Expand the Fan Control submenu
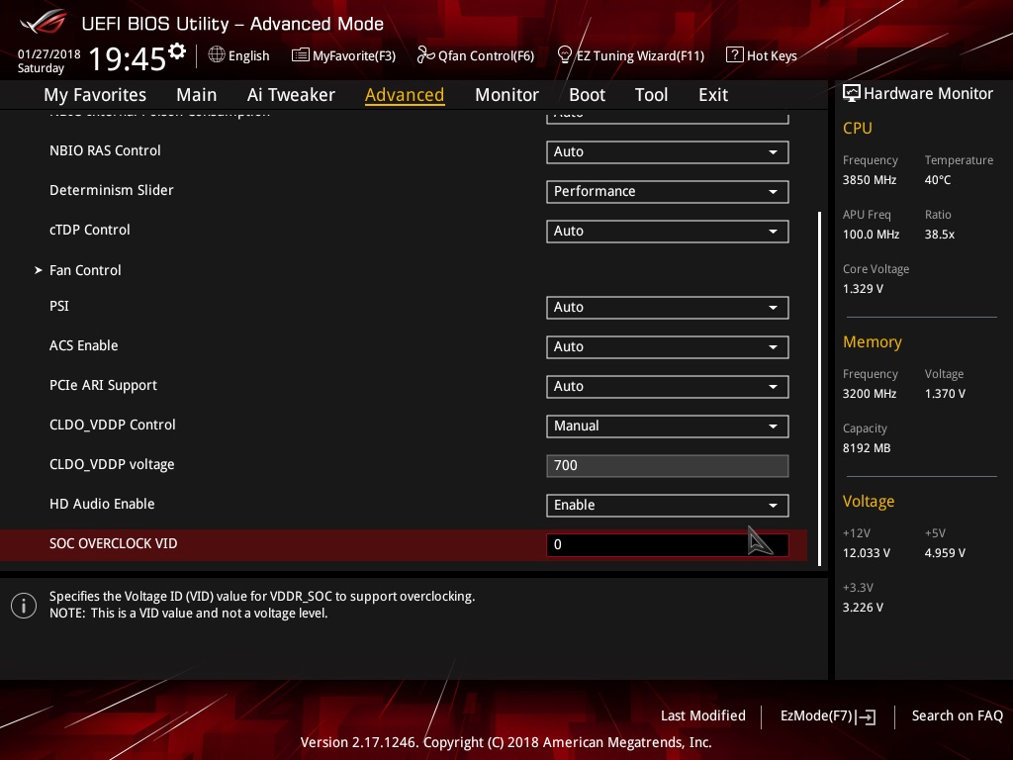The image size is (1013, 760). coord(85,270)
